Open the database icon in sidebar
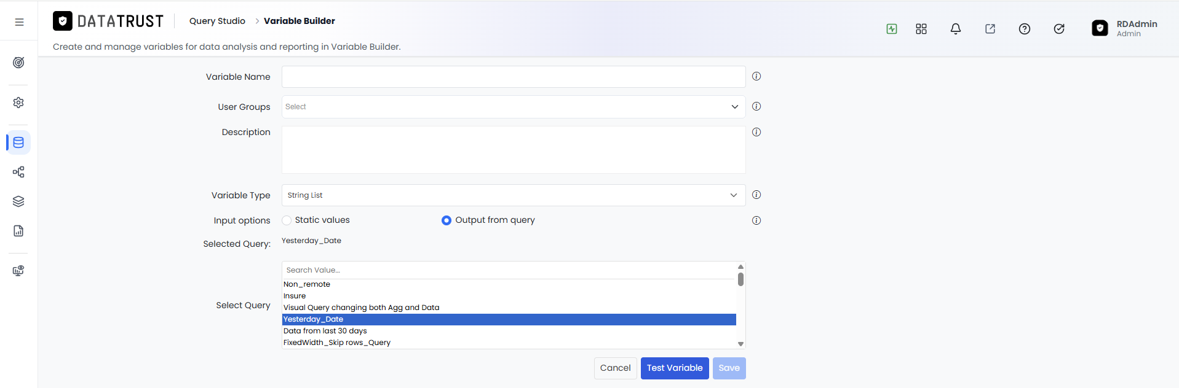The height and width of the screenshot is (388, 1179). [x=18, y=142]
